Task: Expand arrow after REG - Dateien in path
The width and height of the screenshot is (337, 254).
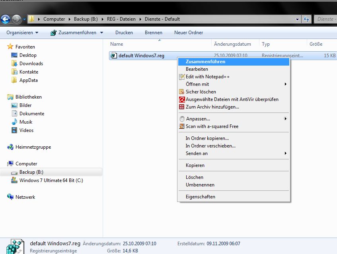Action: coord(140,19)
